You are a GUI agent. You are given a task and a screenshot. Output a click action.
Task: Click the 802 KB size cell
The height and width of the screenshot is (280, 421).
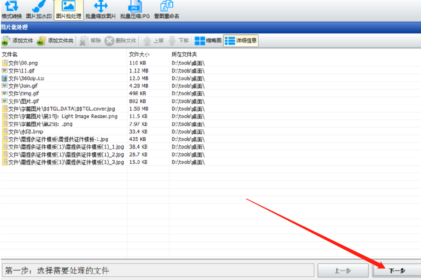(x=137, y=101)
